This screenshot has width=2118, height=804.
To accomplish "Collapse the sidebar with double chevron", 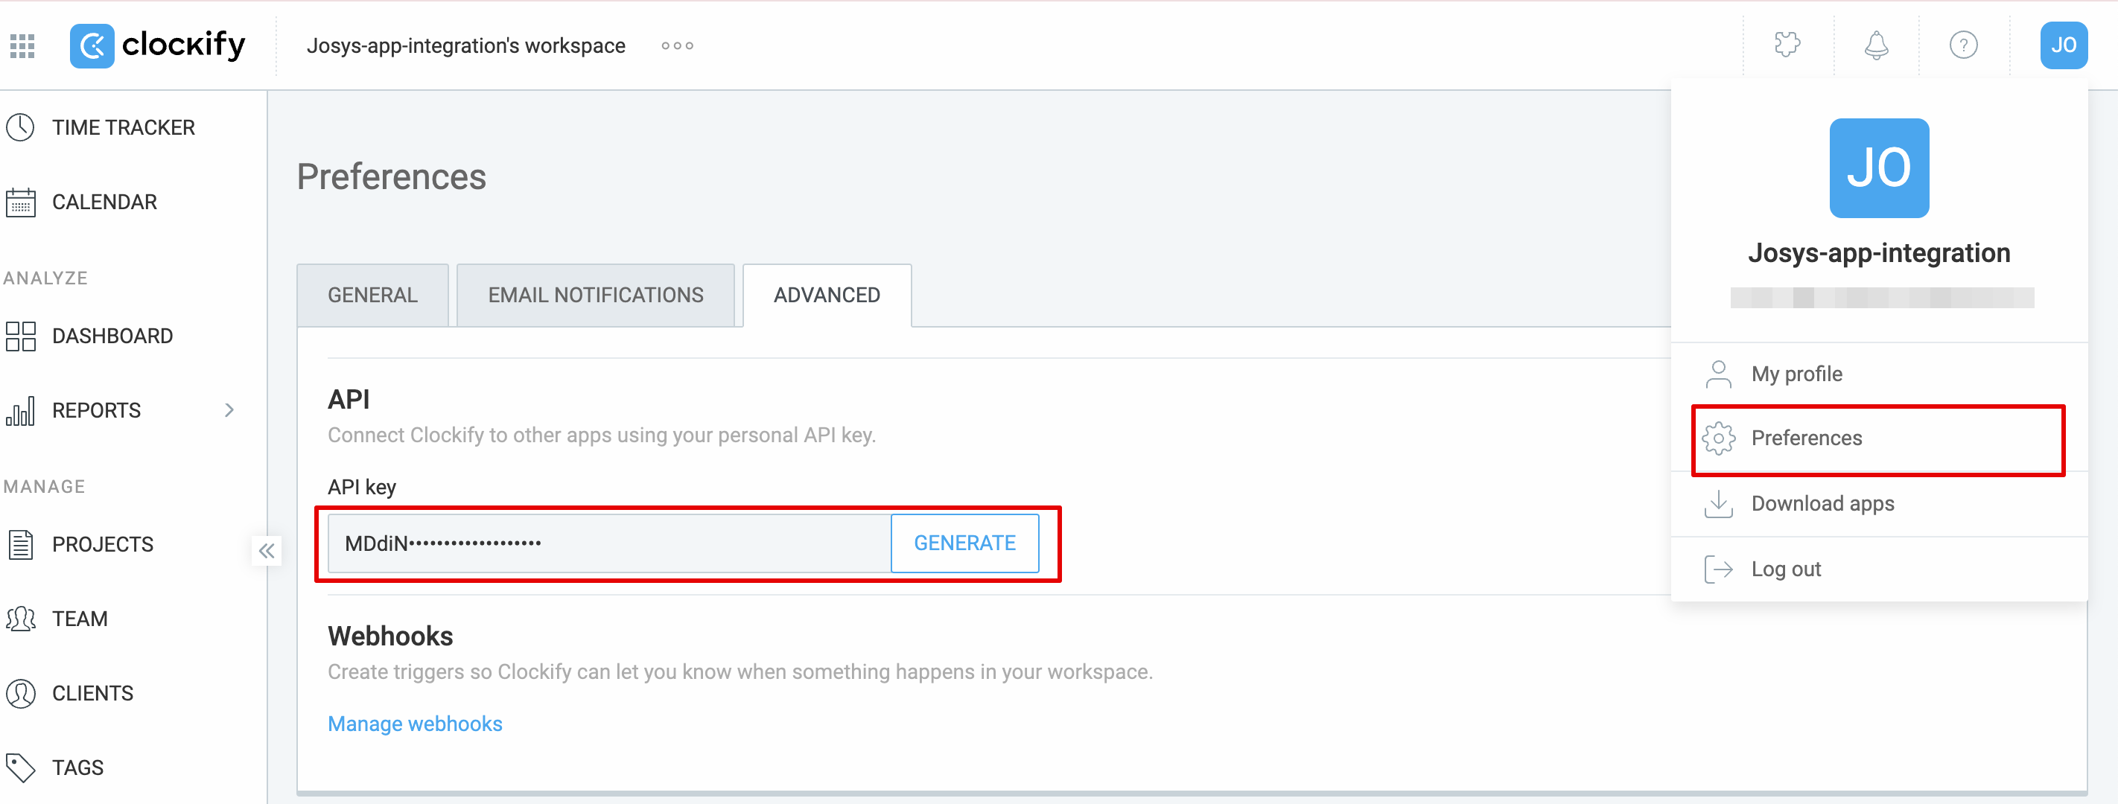I will pyautogui.click(x=267, y=551).
